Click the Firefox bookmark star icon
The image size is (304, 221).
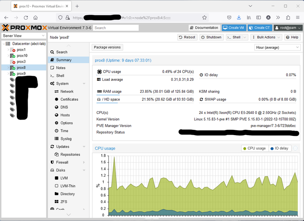204,18
